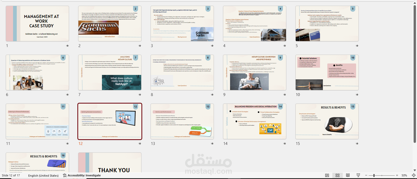Click the transition star under slide 5
The width and height of the screenshot is (417, 179).
point(357,46)
